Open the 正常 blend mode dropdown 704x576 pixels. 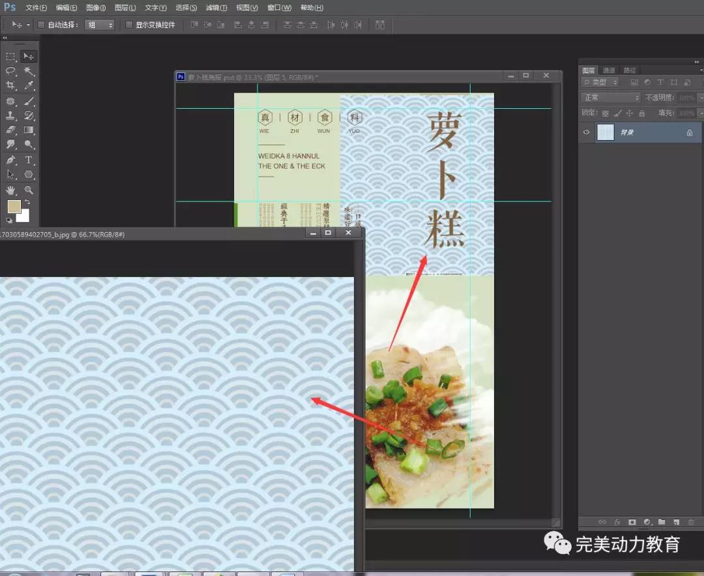(x=611, y=98)
